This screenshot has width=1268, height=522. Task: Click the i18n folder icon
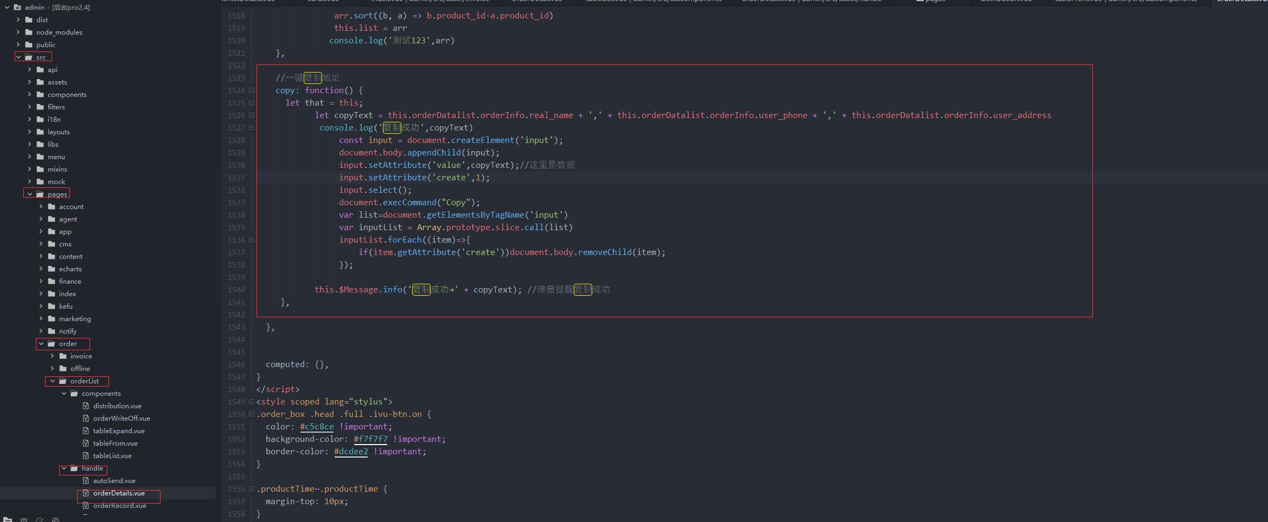(x=40, y=119)
